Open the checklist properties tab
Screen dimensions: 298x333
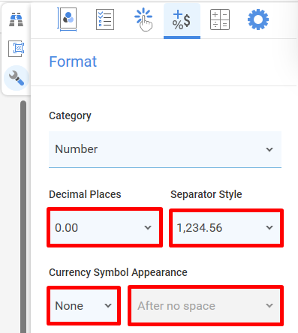tap(105, 19)
